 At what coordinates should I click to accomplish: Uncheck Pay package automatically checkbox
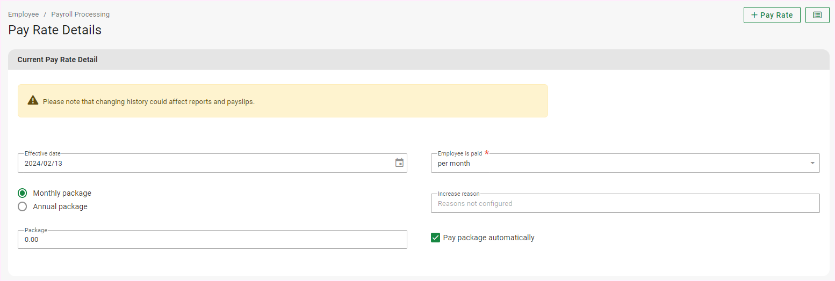436,238
